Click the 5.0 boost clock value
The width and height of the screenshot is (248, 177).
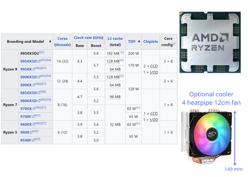pyautogui.click(x=96, y=140)
